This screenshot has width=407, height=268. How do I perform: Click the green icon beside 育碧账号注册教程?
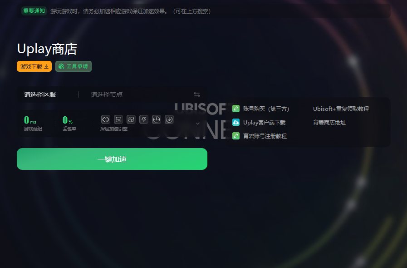[236, 136]
